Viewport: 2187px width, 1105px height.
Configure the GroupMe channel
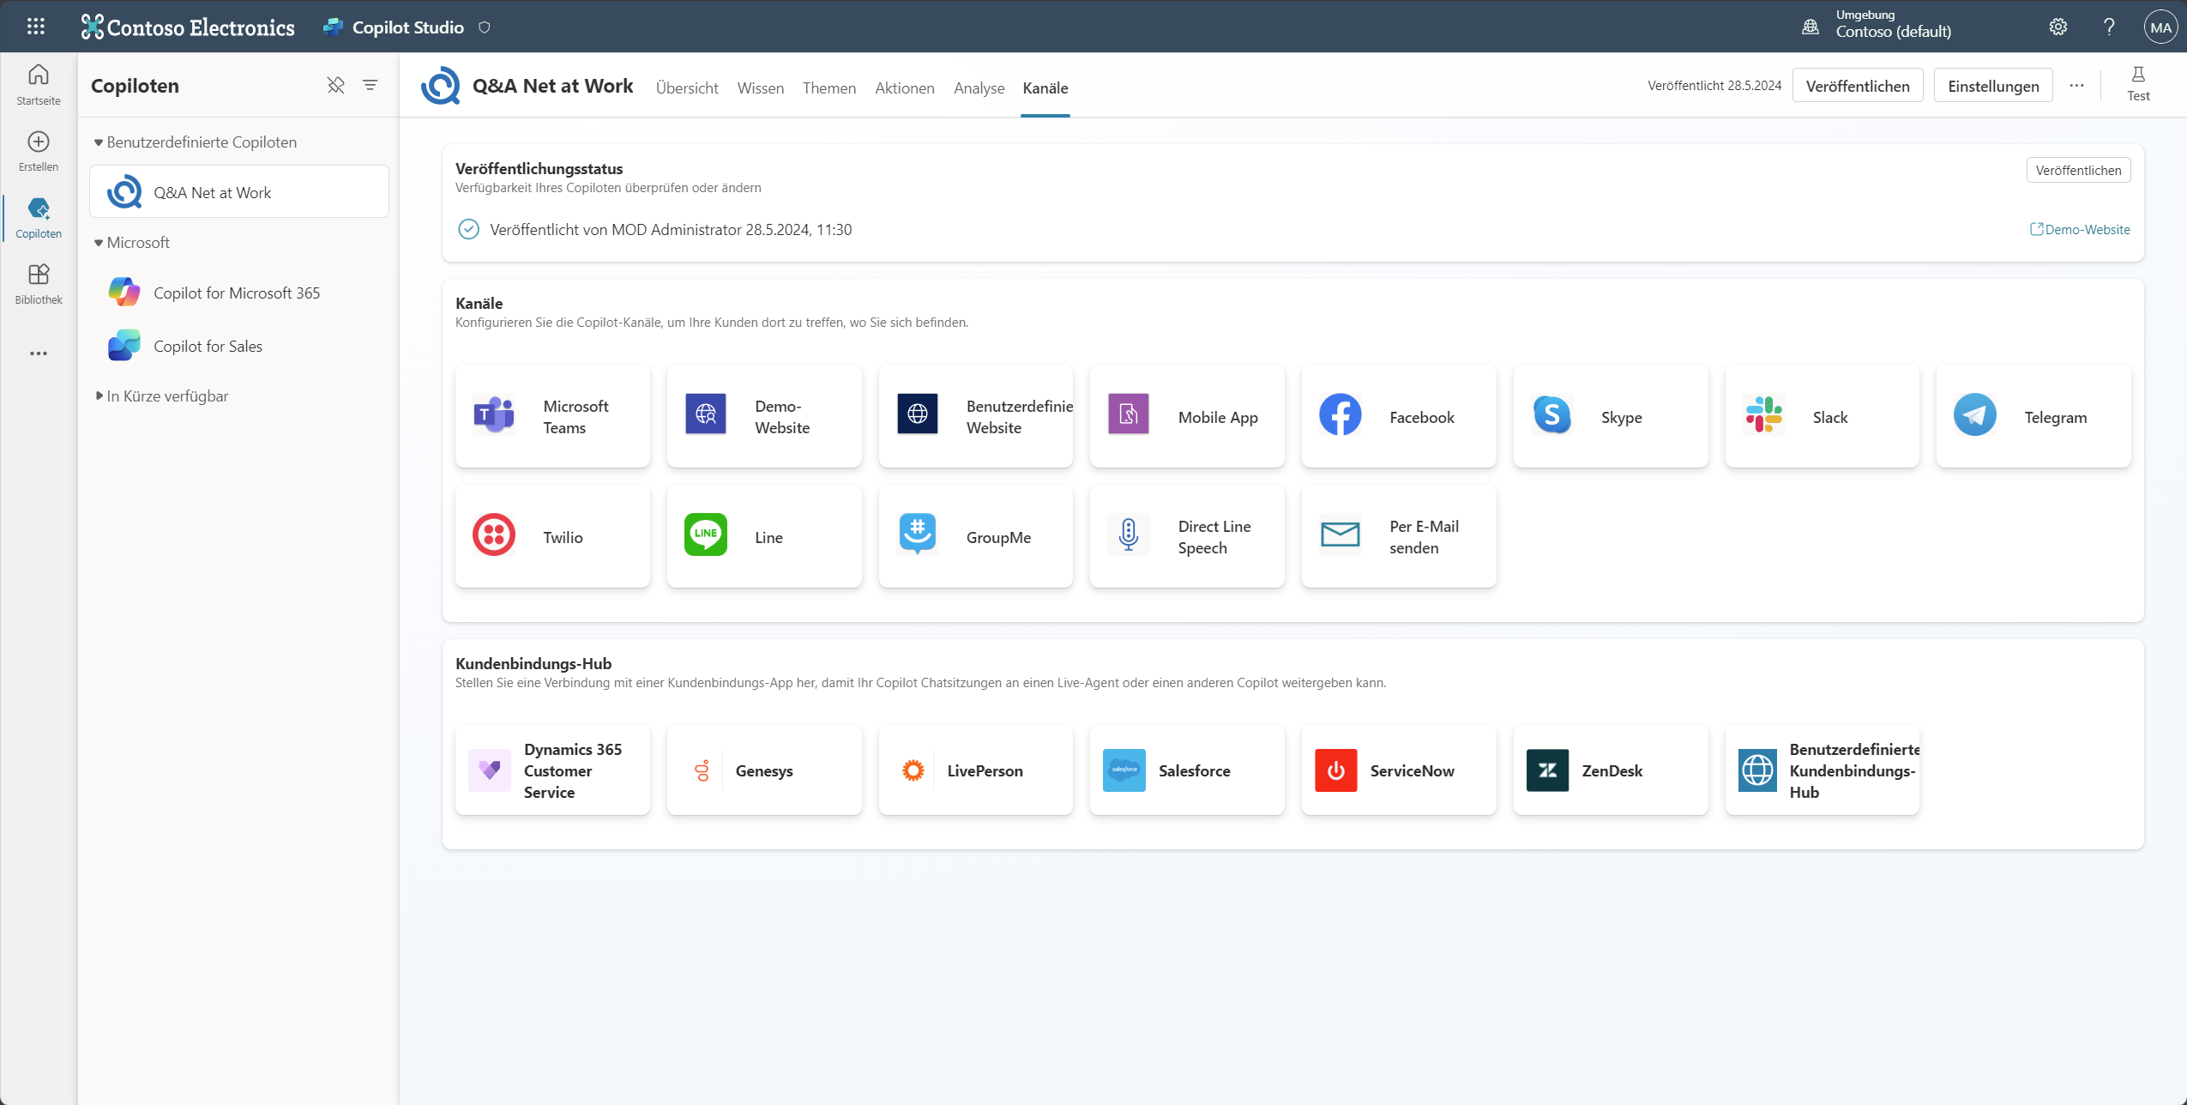coord(976,536)
